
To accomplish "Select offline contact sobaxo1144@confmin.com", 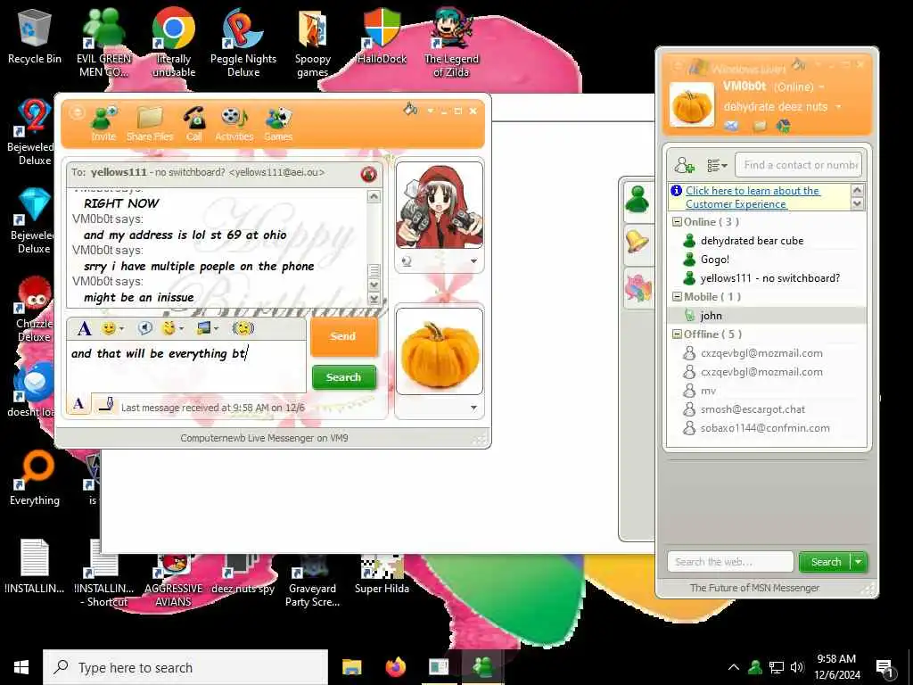I will tap(764, 427).
